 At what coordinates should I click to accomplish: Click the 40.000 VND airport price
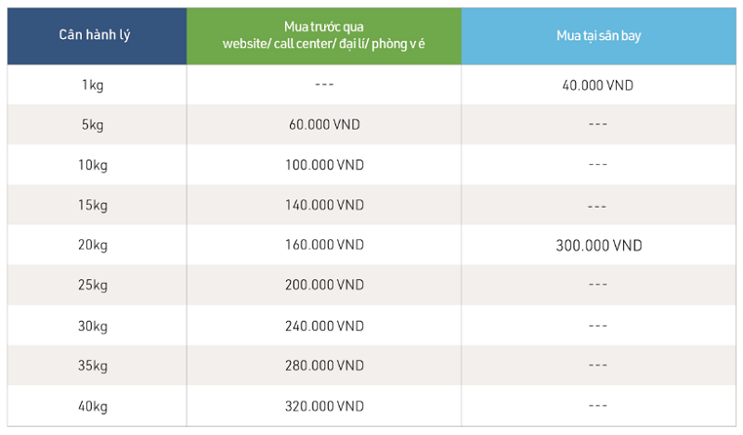(598, 85)
